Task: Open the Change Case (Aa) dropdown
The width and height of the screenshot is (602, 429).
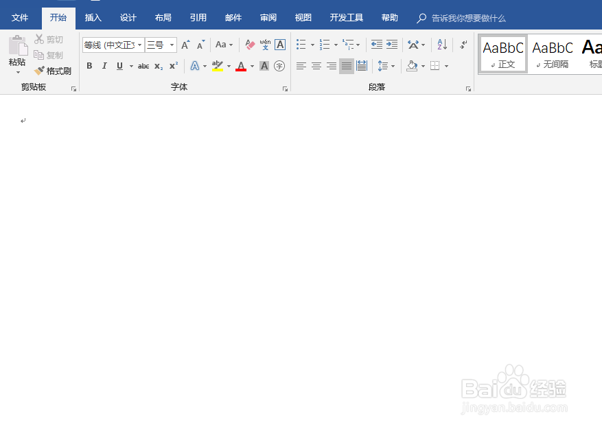Action: 224,45
